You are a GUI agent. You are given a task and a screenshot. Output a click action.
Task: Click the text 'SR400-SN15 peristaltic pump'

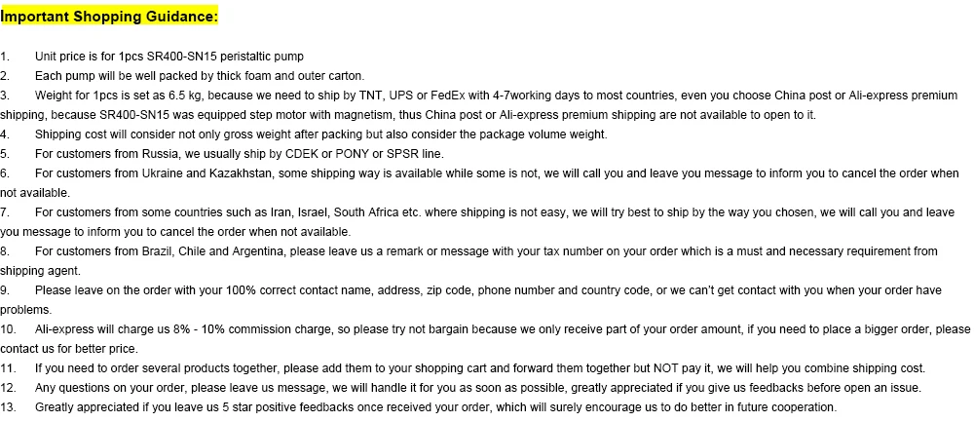pos(225,57)
